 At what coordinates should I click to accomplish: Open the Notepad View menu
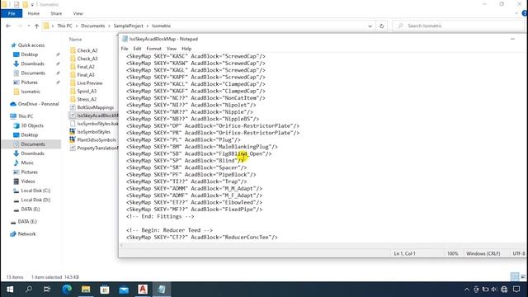172,49
